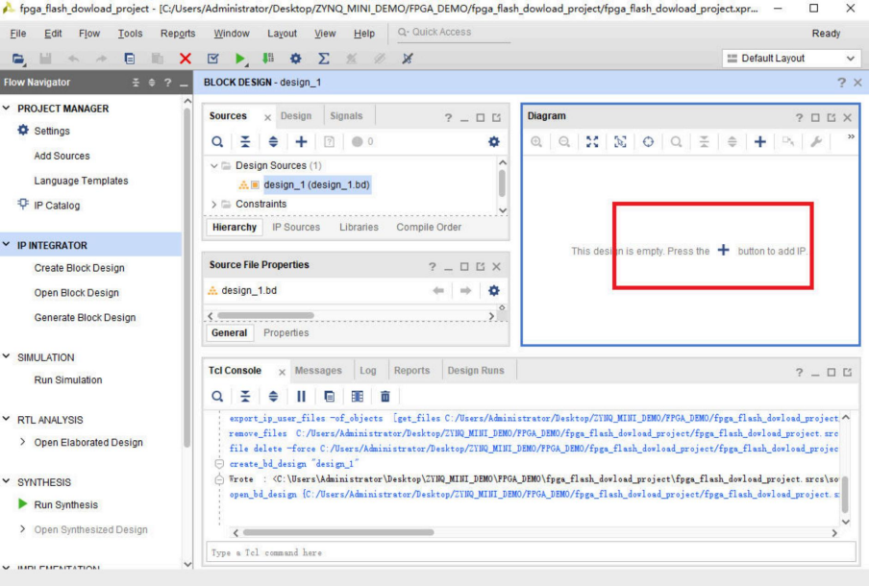Click Create Block Design
Viewport: 869px width, 586px height.
[x=79, y=268]
